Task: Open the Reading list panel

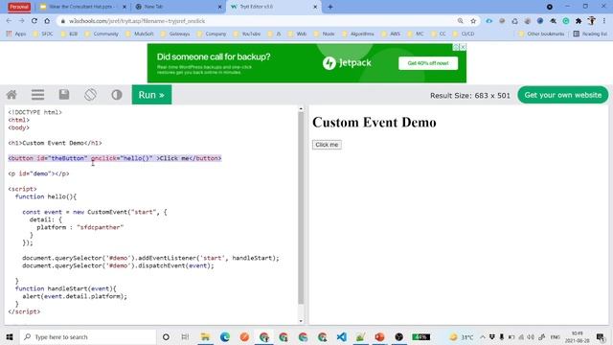Action: coord(590,34)
